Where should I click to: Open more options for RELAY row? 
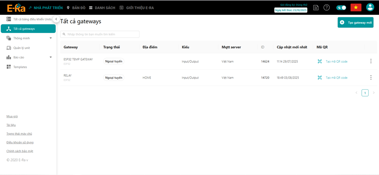[371, 77]
